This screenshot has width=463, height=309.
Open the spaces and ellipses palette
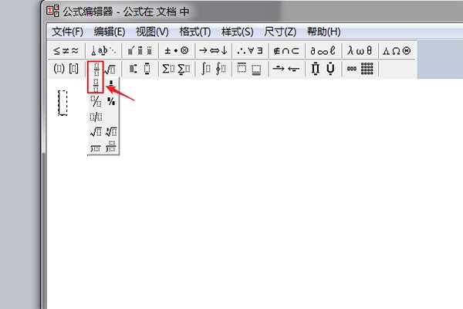tap(103, 51)
